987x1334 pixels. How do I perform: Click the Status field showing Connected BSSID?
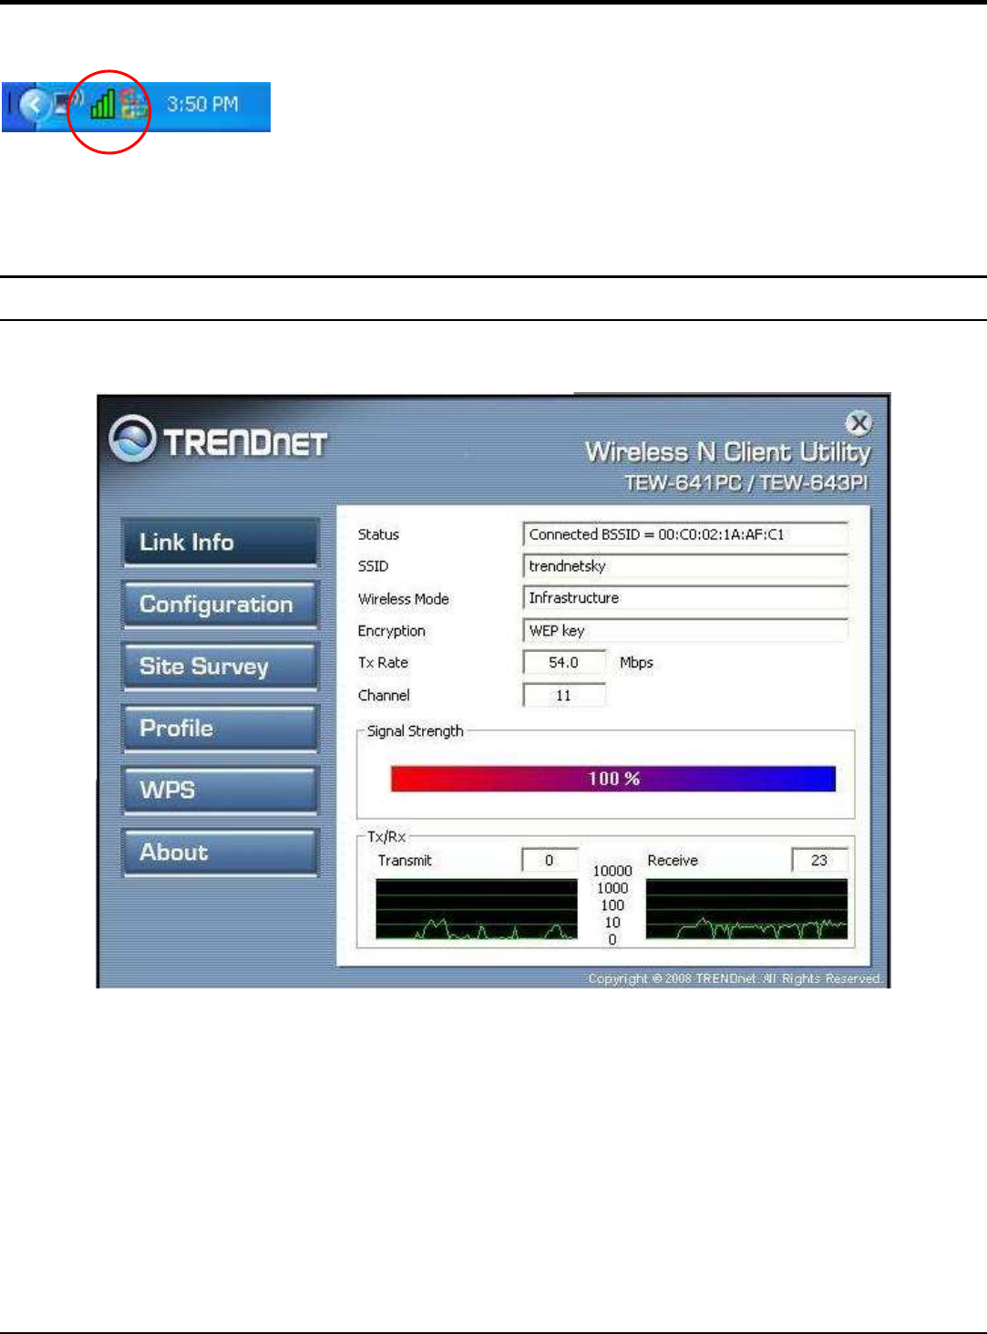click(685, 534)
